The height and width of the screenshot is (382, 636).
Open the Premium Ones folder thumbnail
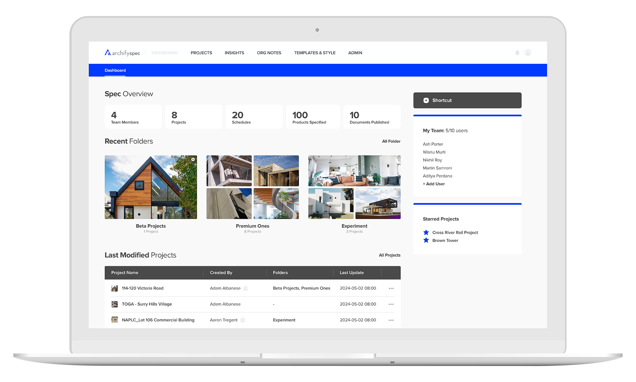[252, 187]
